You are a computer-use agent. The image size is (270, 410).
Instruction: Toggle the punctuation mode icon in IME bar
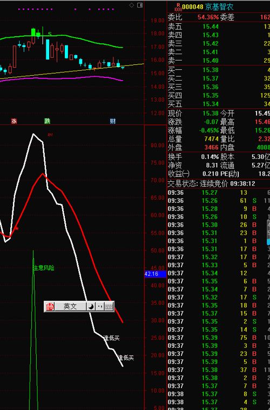click(100, 307)
